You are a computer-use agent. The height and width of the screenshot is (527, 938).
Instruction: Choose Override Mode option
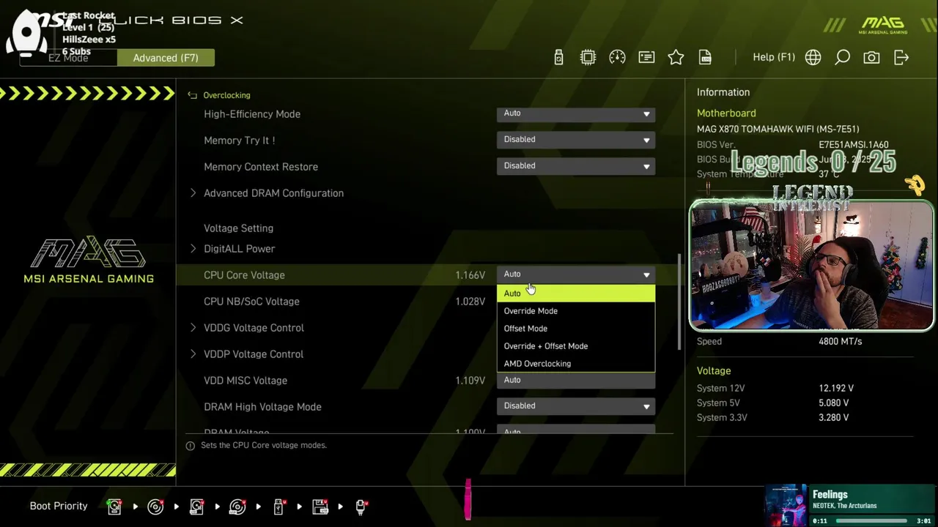pyautogui.click(x=576, y=311)
